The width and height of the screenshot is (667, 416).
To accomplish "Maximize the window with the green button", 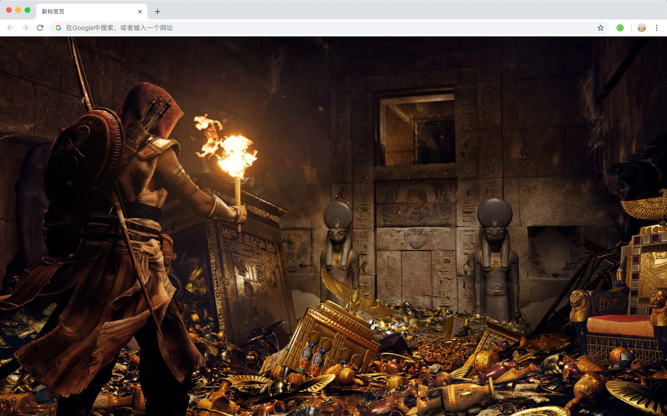I will pos(28,10).
